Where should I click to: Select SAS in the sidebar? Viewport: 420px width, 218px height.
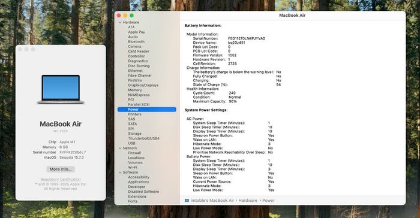131,119
